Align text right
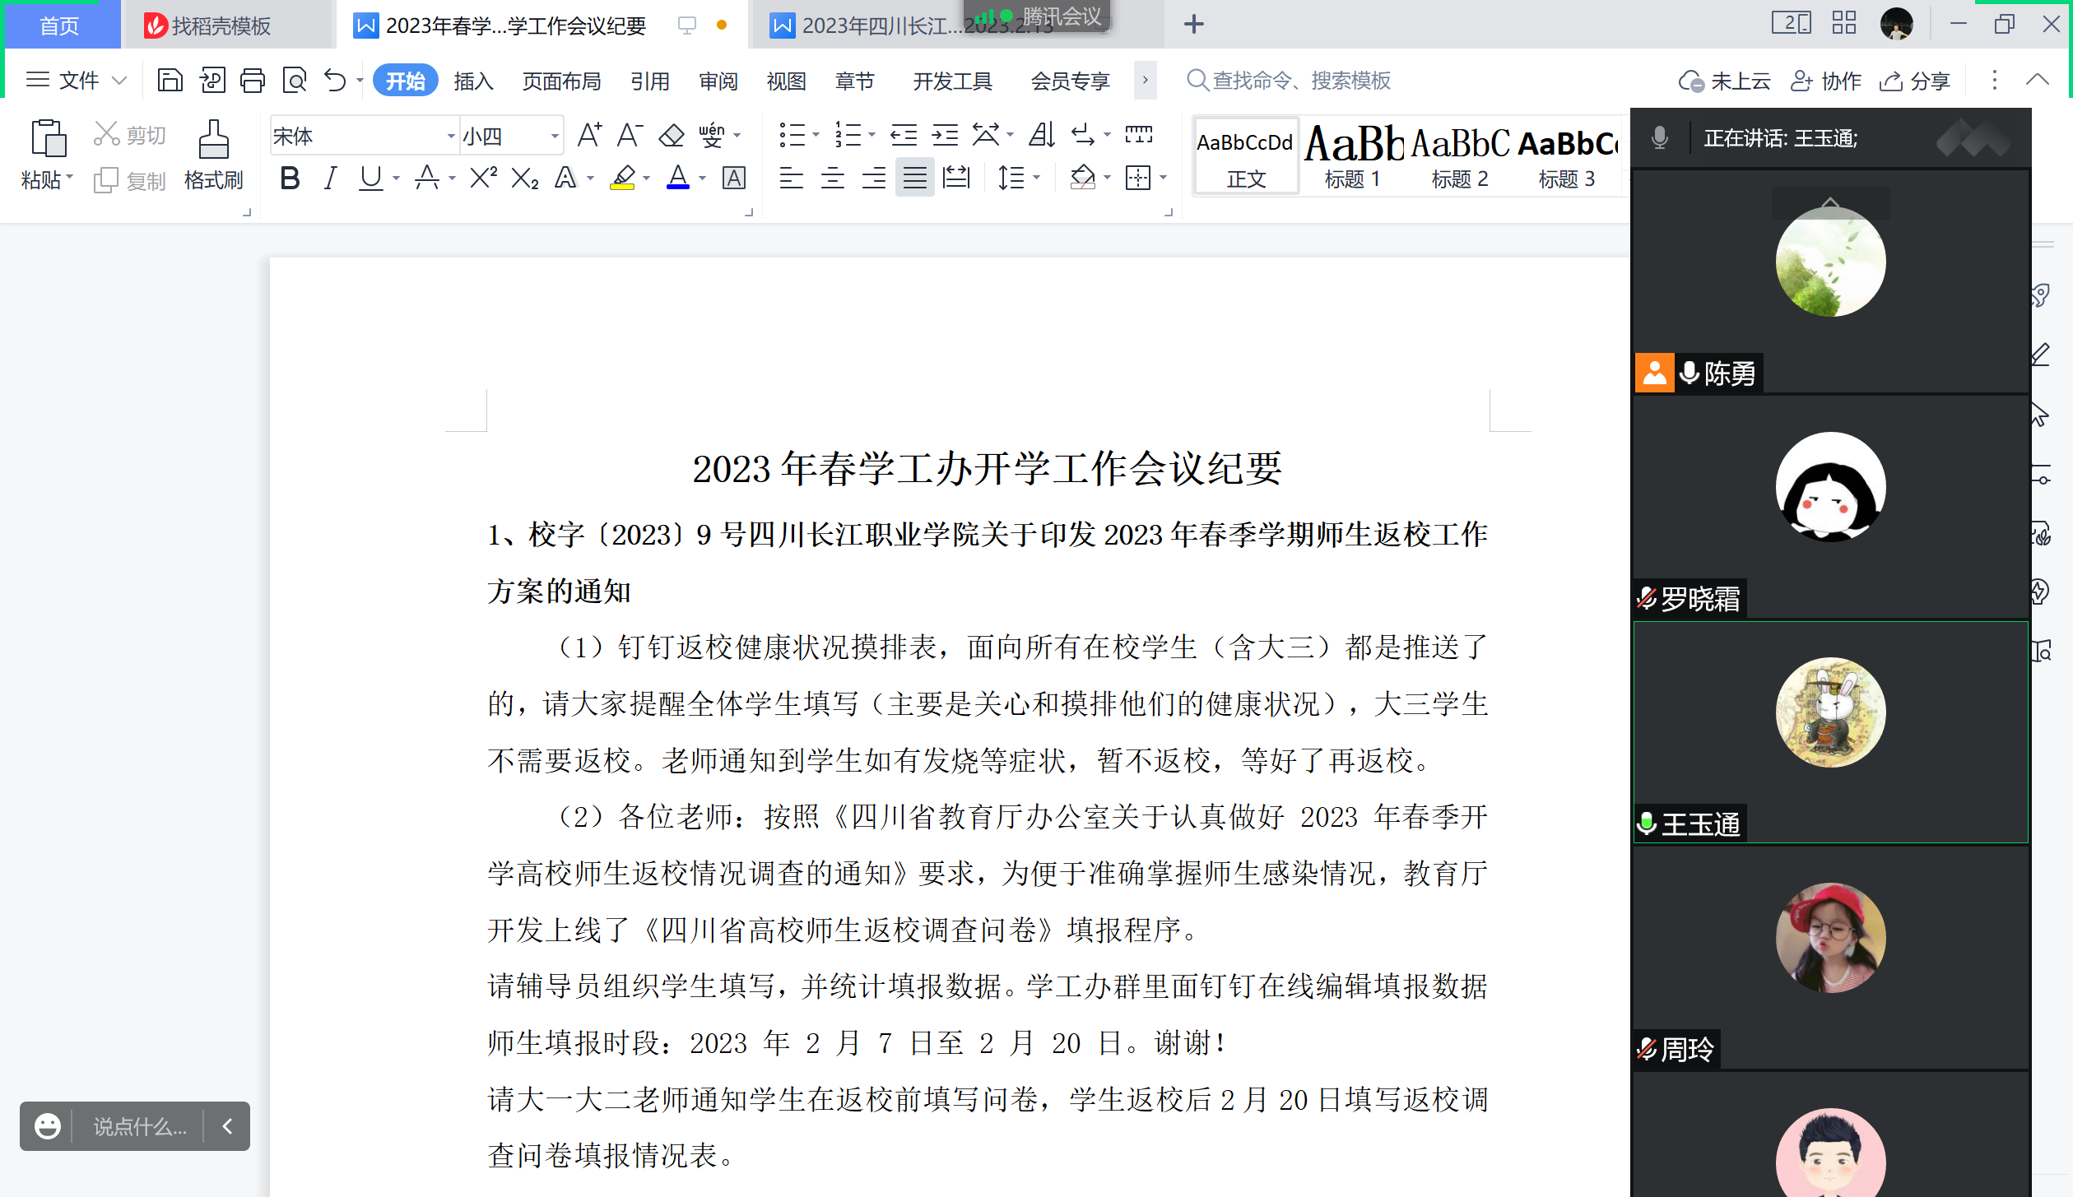Screen dimensions: 2073x1197 [x=874, y=178]
